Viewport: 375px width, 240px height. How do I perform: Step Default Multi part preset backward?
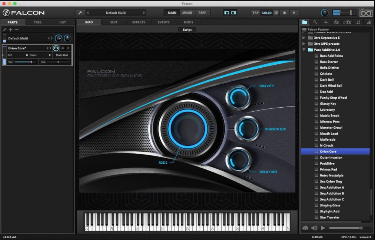coord(49,38)
